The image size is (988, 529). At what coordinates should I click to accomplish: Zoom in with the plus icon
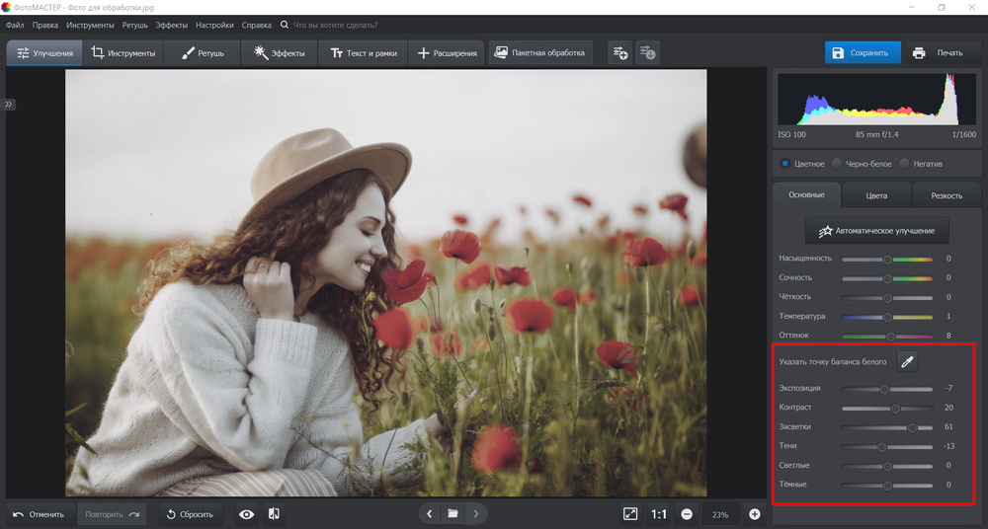point(755,514)
